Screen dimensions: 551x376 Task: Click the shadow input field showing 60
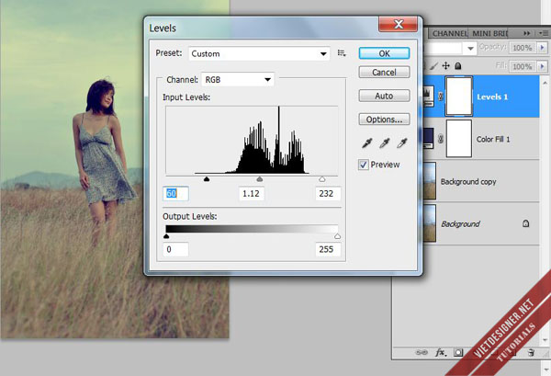tap(175, 193)
